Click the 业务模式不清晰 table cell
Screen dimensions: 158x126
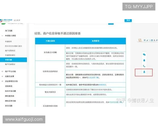pyautogui.click(x=50, y=52)
